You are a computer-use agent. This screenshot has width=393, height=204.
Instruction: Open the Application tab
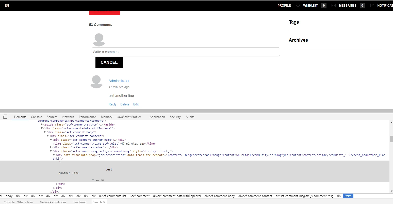pos(157,117)
